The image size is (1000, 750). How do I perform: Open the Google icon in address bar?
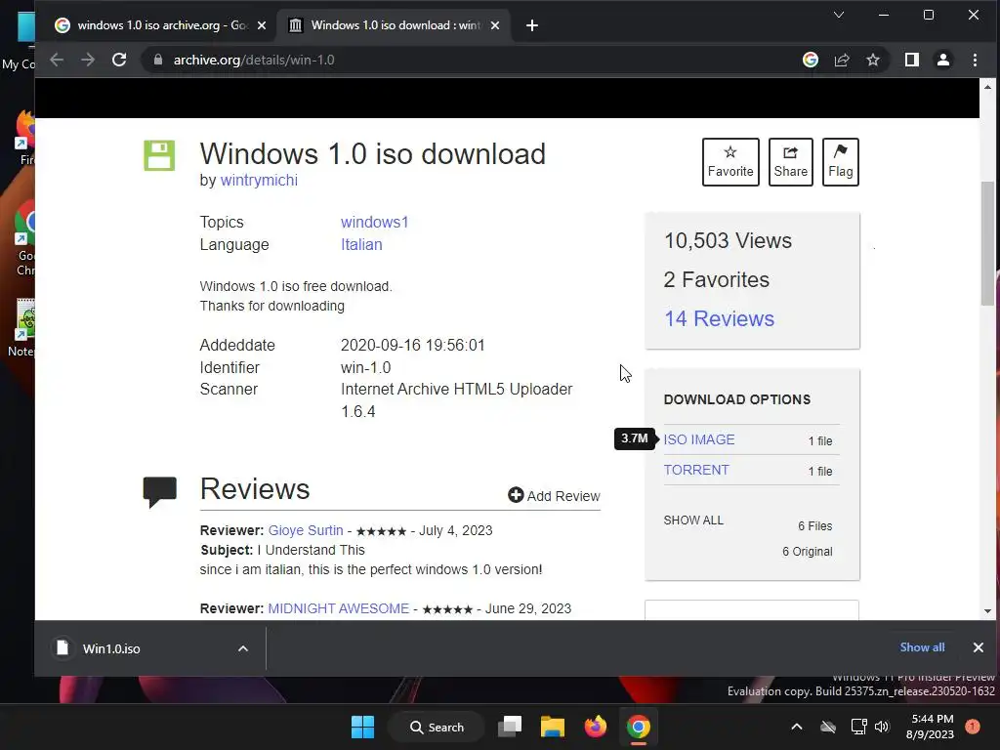pyautogui.click(x=811, y=60)
